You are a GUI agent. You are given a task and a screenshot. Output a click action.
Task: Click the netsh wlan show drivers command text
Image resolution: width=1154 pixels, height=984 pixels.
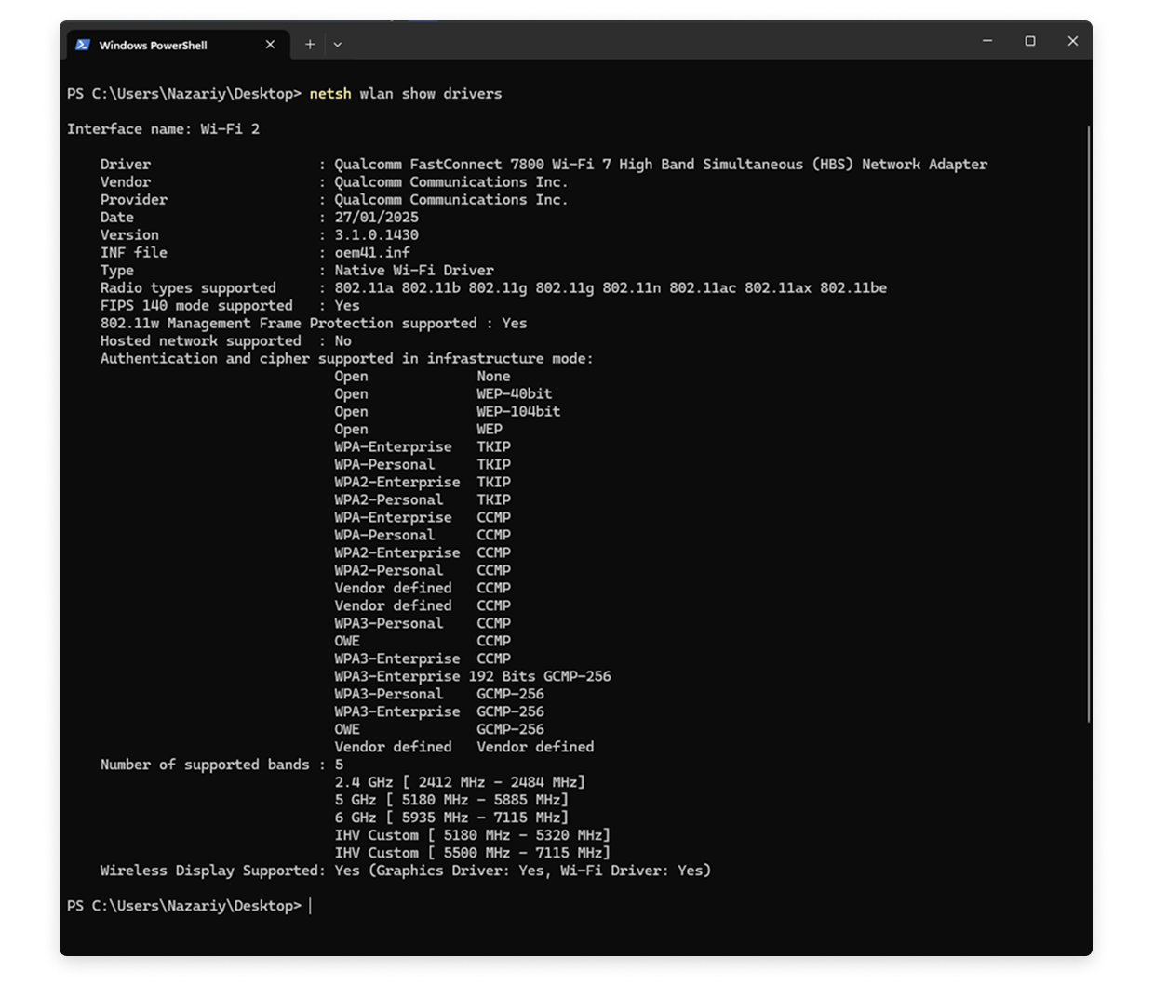[406, 93]
